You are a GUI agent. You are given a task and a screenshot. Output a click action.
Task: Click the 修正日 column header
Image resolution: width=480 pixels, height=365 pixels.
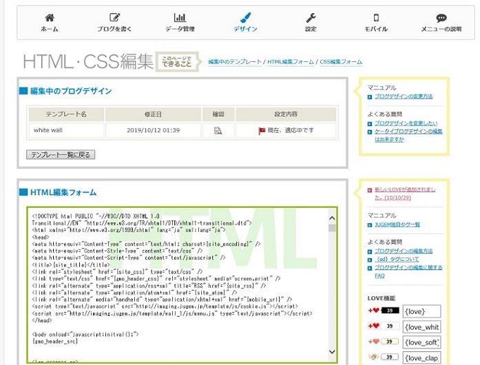pos(154,114)
